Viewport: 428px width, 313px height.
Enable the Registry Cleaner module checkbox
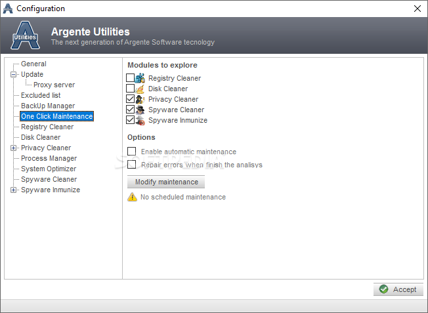(130, 78)
